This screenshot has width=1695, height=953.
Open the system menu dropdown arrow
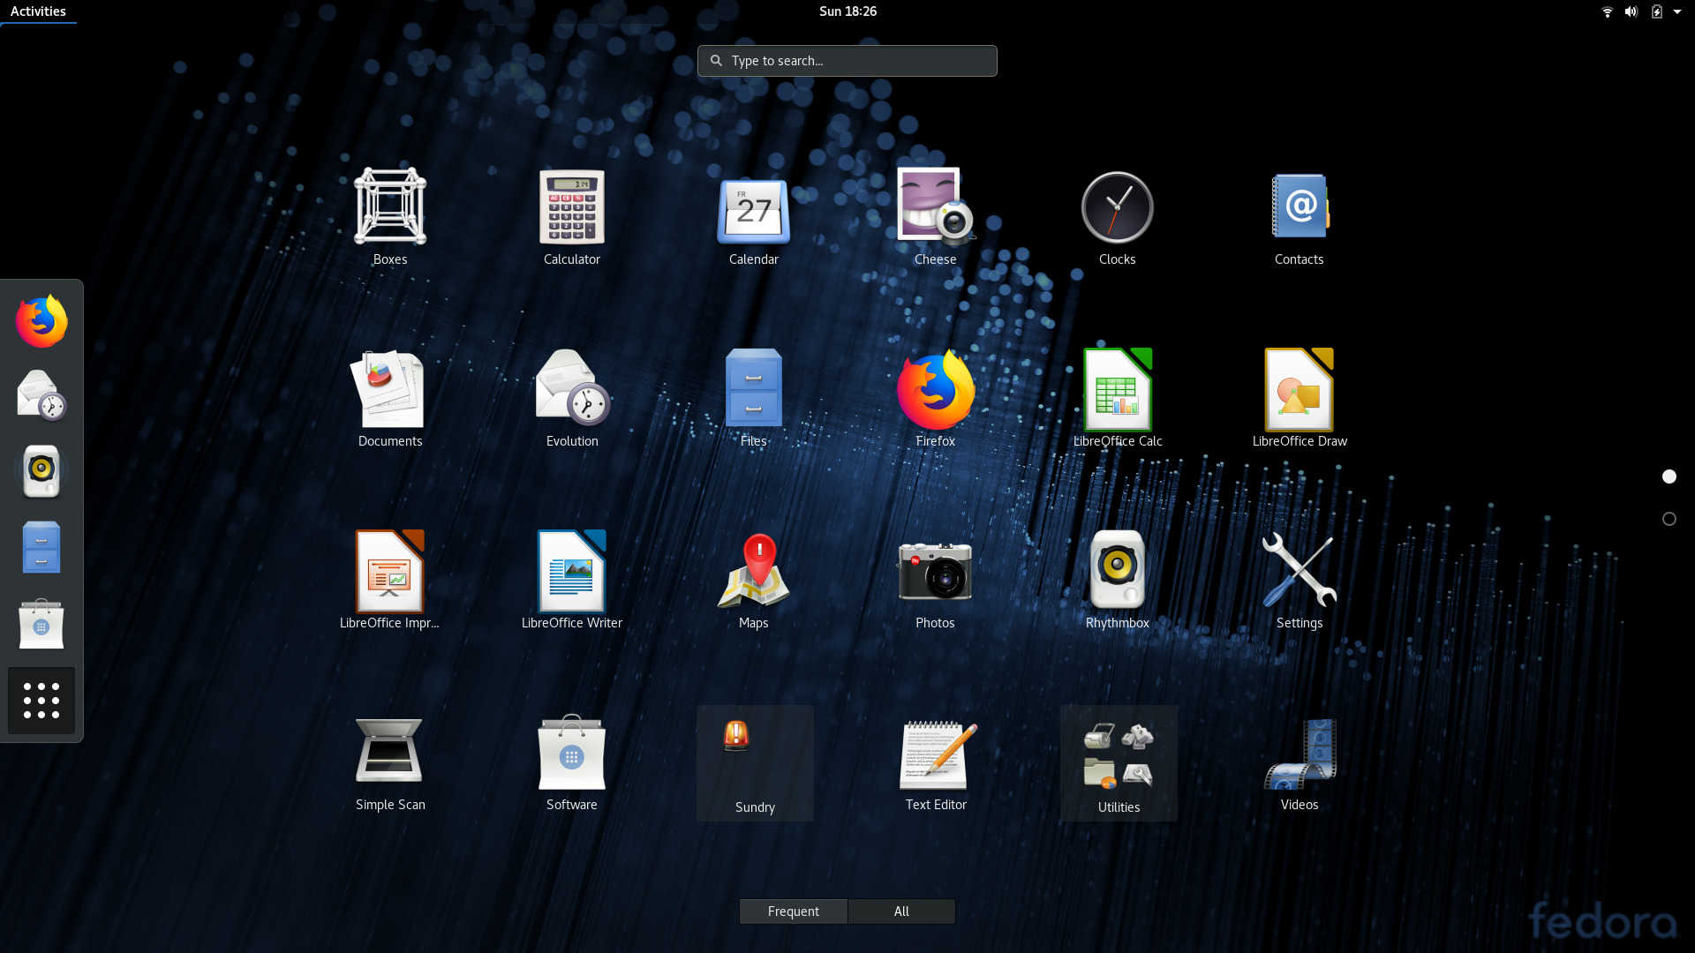click(x=1677, y=11)
